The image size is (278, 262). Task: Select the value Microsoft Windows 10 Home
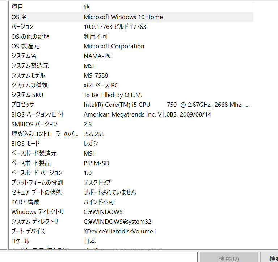(123, 17)
